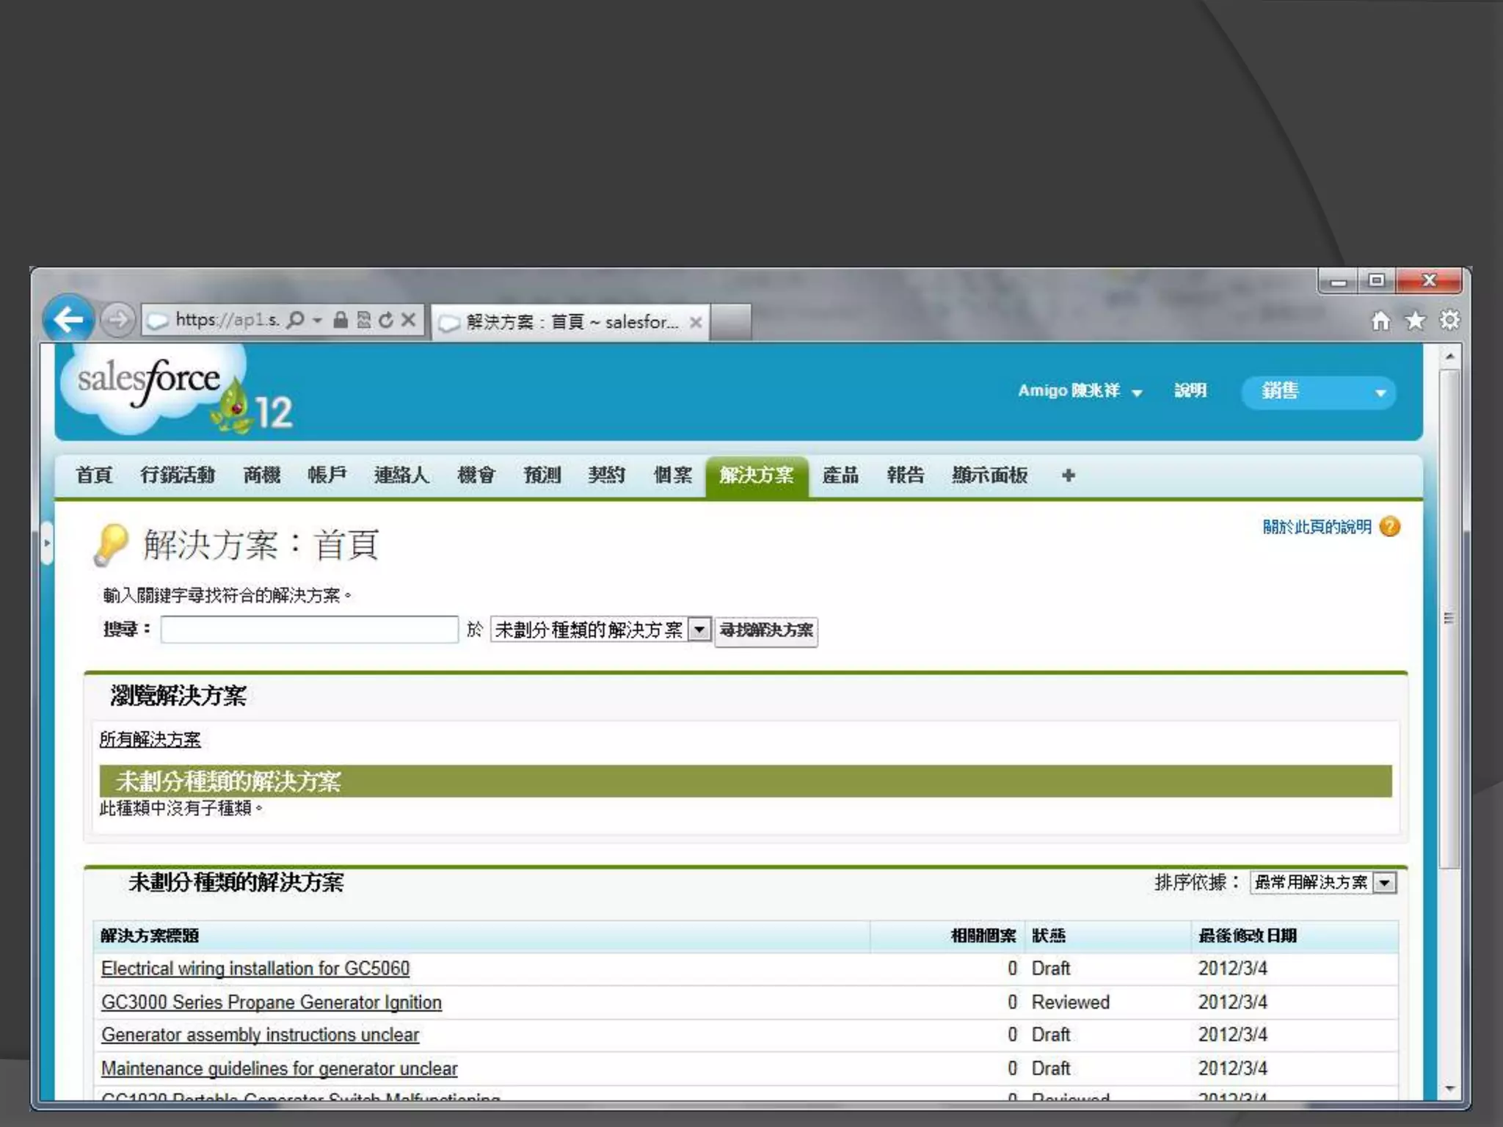Click the 尋找解決方案 button
The width and height of the screenshot is (1503, 1127).
(x=766, y=630)
